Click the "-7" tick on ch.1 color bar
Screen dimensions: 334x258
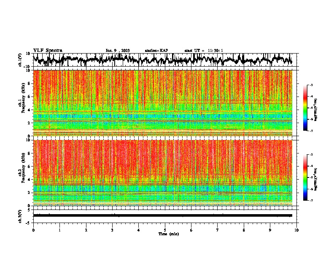pos(311,131)
